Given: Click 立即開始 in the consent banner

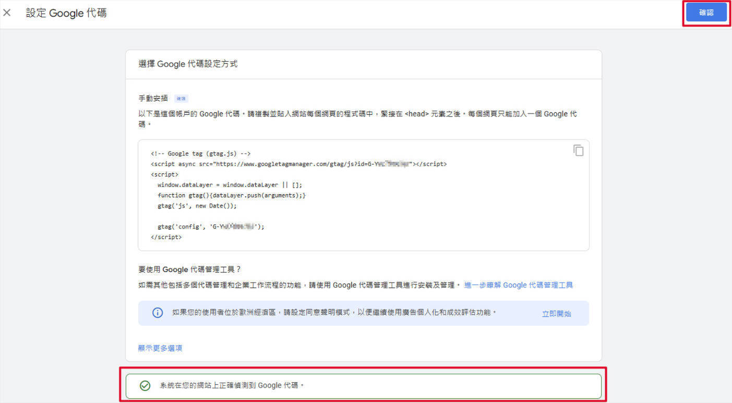Looking at the screenshot, I should (x=556, y=314).
